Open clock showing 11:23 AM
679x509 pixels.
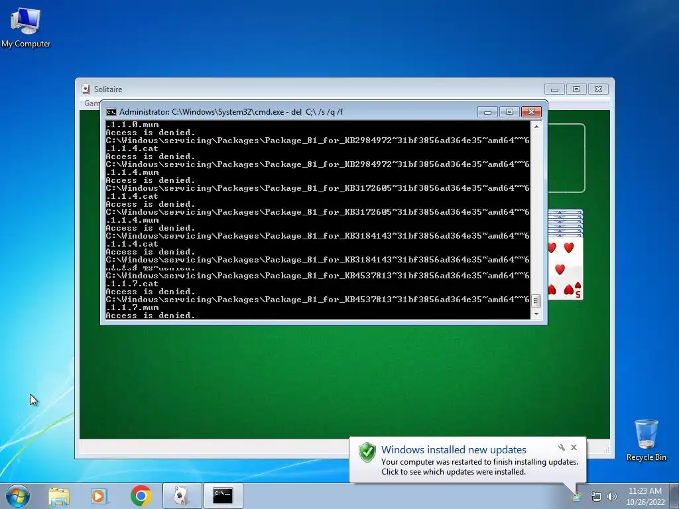pos(645,496)
